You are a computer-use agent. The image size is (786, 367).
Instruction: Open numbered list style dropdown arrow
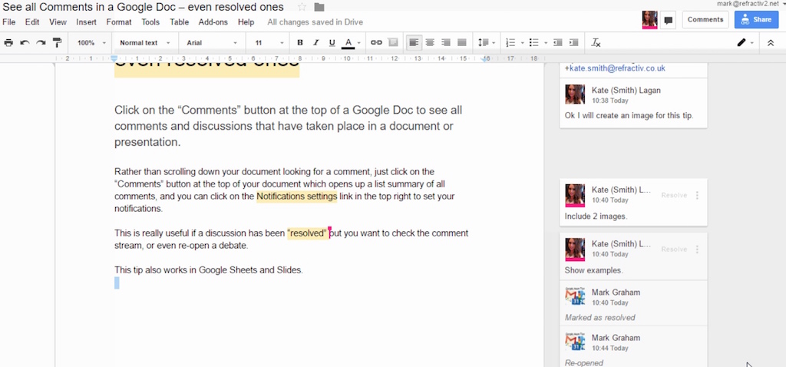522,43
